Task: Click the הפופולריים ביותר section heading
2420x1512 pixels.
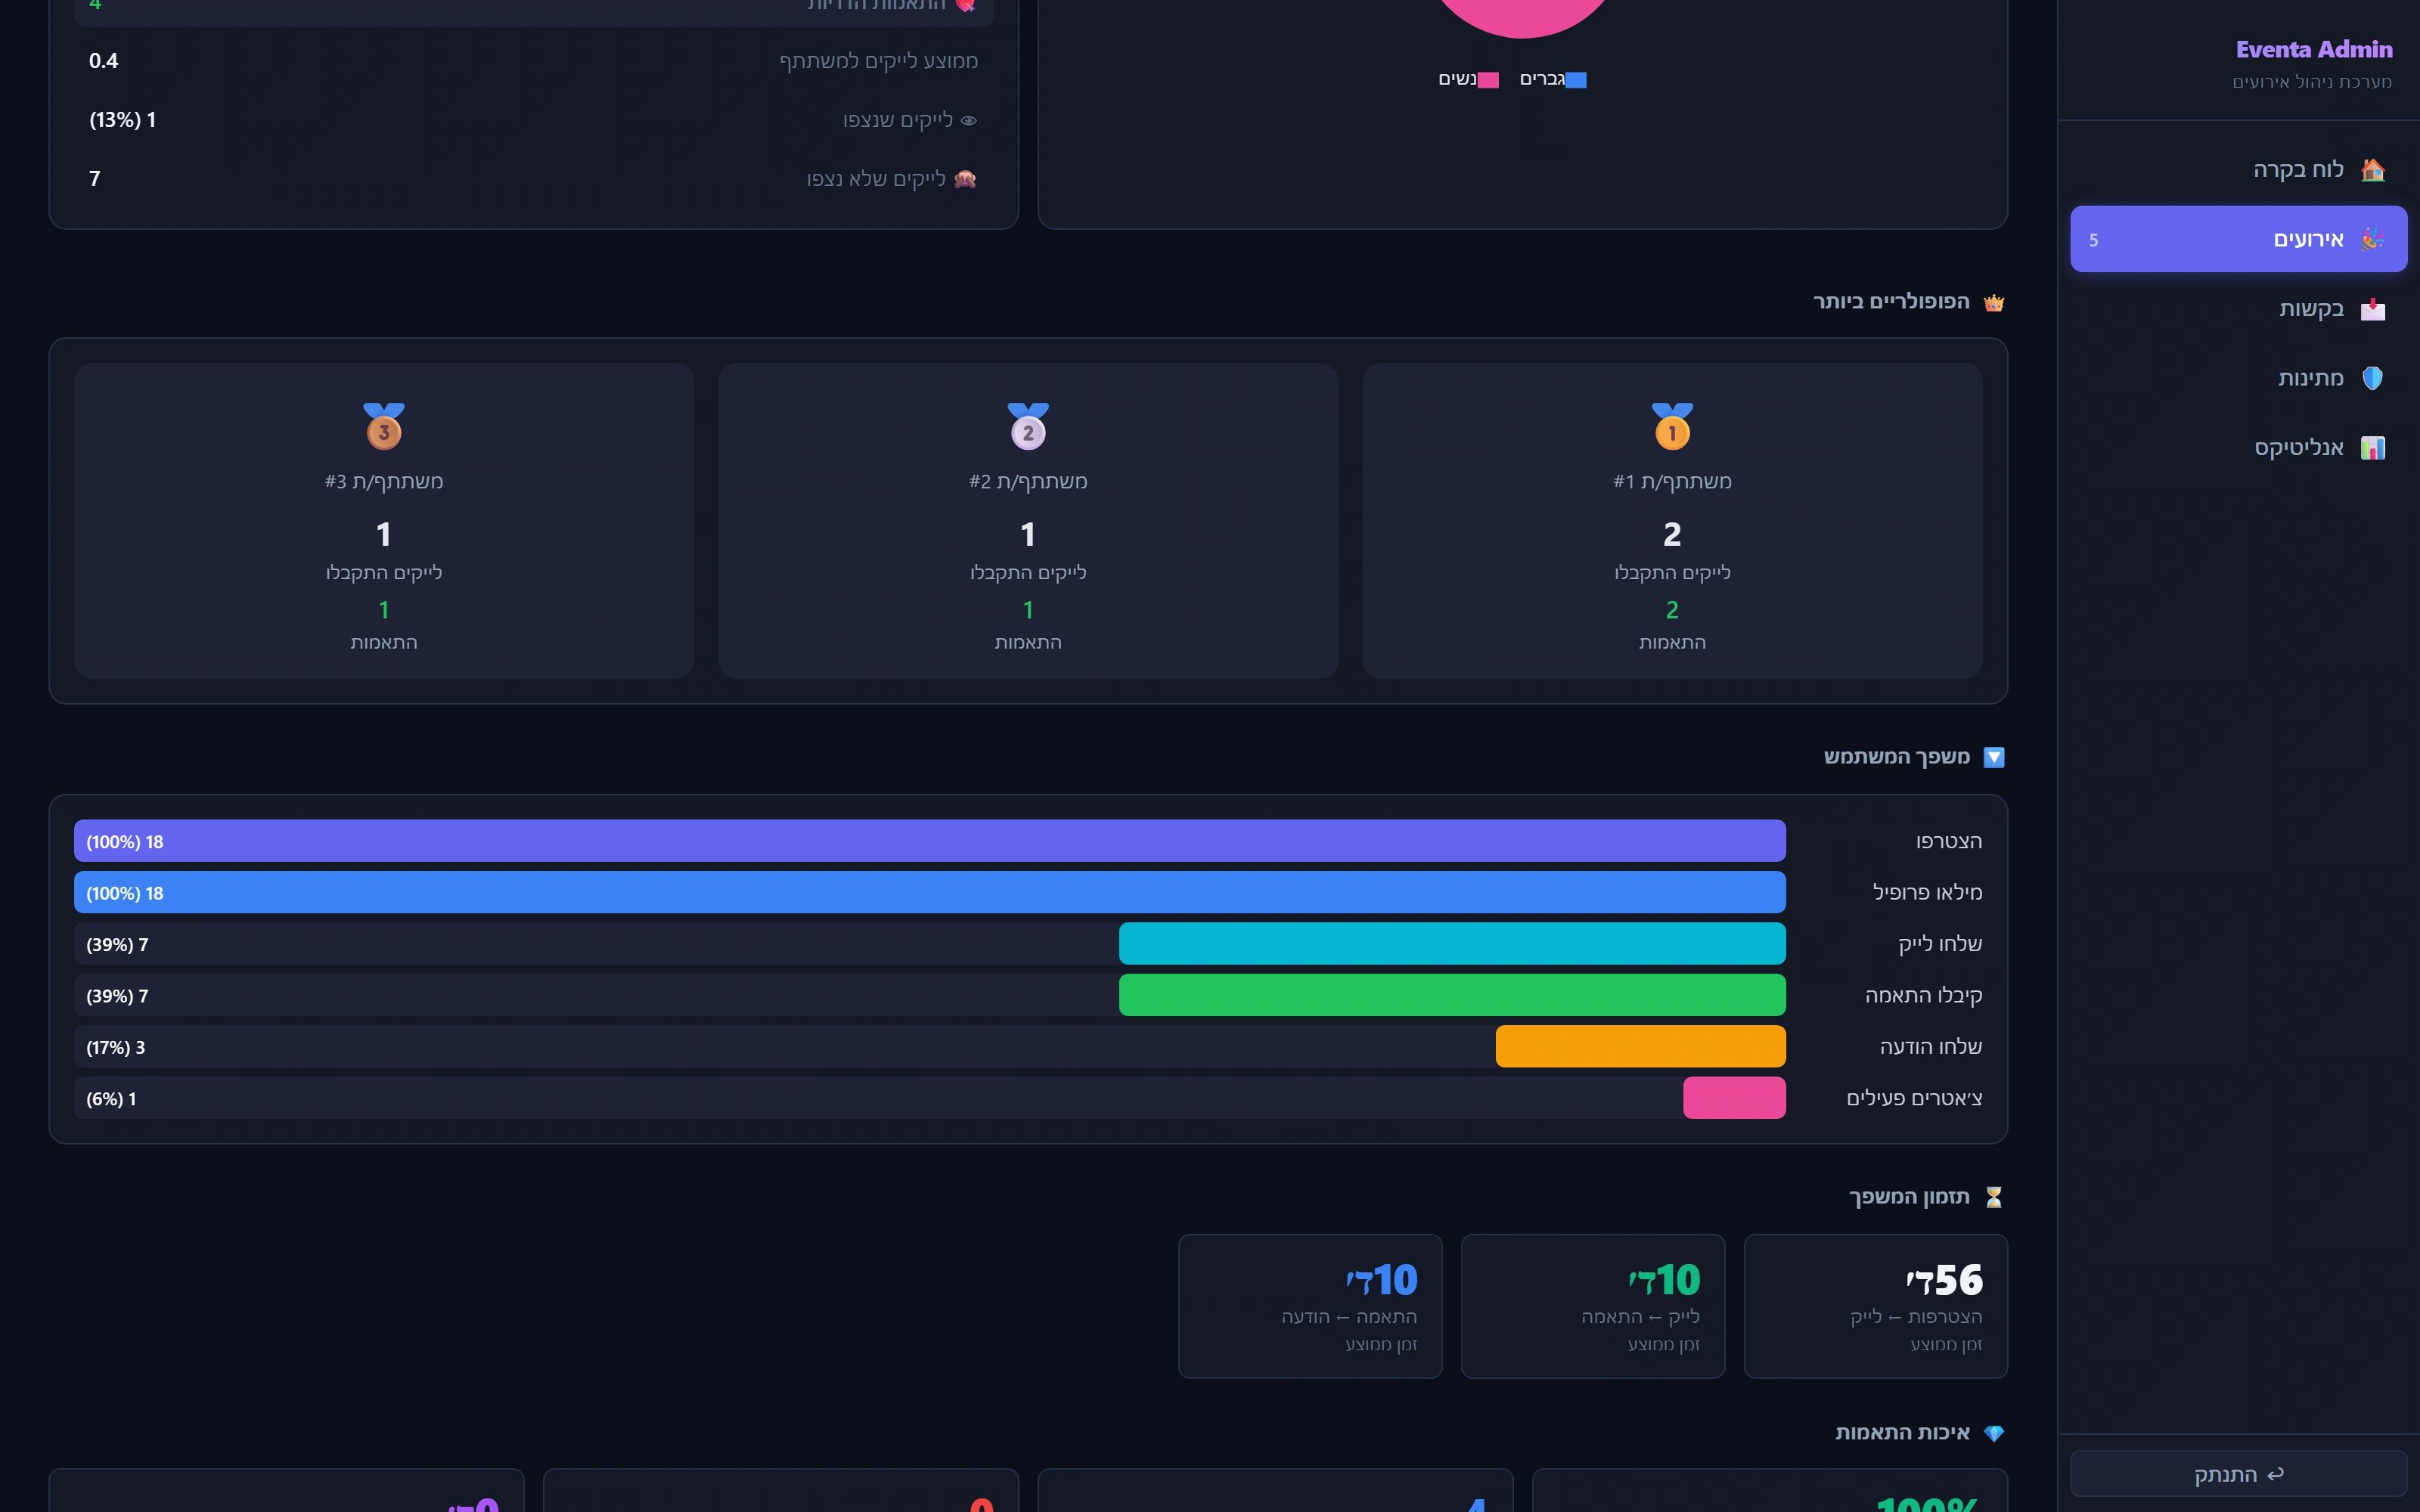Action: tap(1891, 301)
